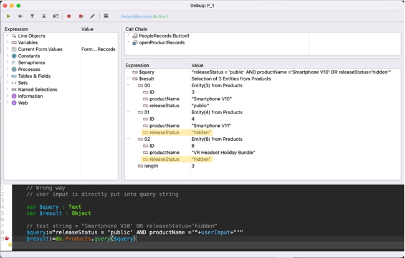The image size is (405, 258).
Task: Click the red Abort execution square
Action: click(x=69, y=16)
